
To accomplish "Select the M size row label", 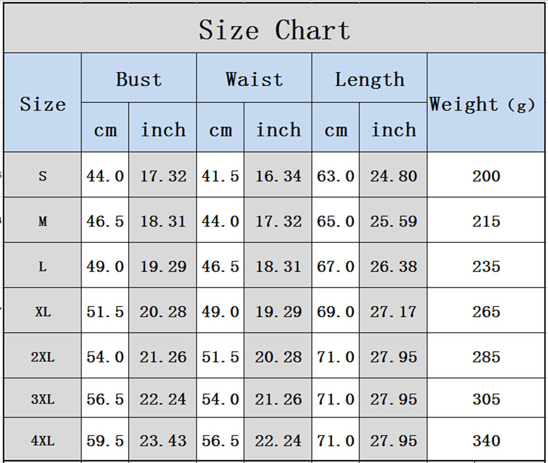I will 43,222.
